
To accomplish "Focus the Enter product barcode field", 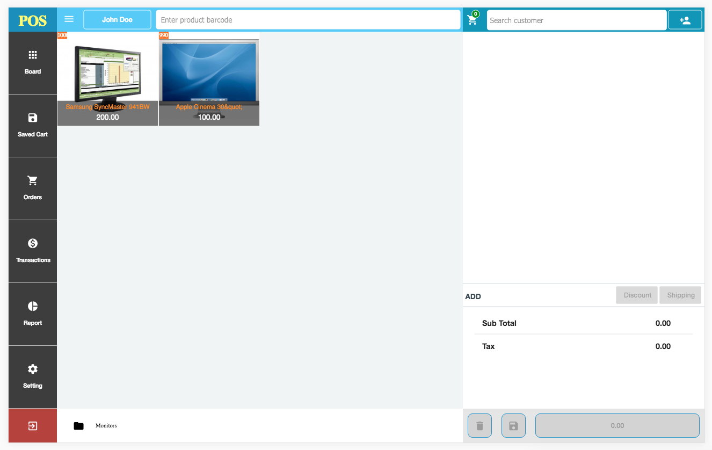I will click(308, 20).
